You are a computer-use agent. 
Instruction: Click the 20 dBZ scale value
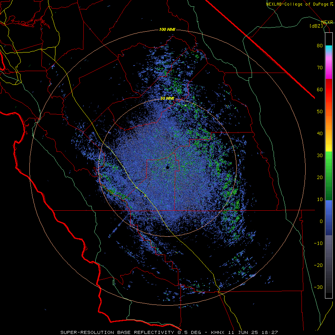coord(320,178)
